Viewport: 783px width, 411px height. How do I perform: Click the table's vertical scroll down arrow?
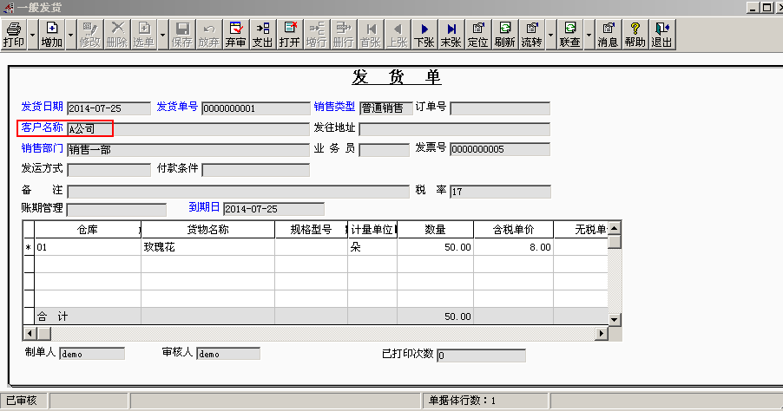pos(615,319)
